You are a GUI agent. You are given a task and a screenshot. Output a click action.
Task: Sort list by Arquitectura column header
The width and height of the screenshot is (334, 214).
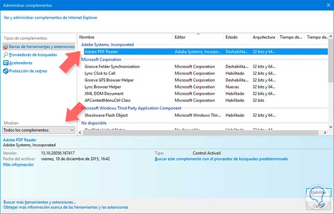click(x=264, y=37)
